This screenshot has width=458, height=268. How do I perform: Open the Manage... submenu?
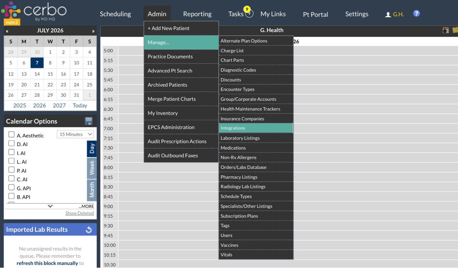click(181, 42)
